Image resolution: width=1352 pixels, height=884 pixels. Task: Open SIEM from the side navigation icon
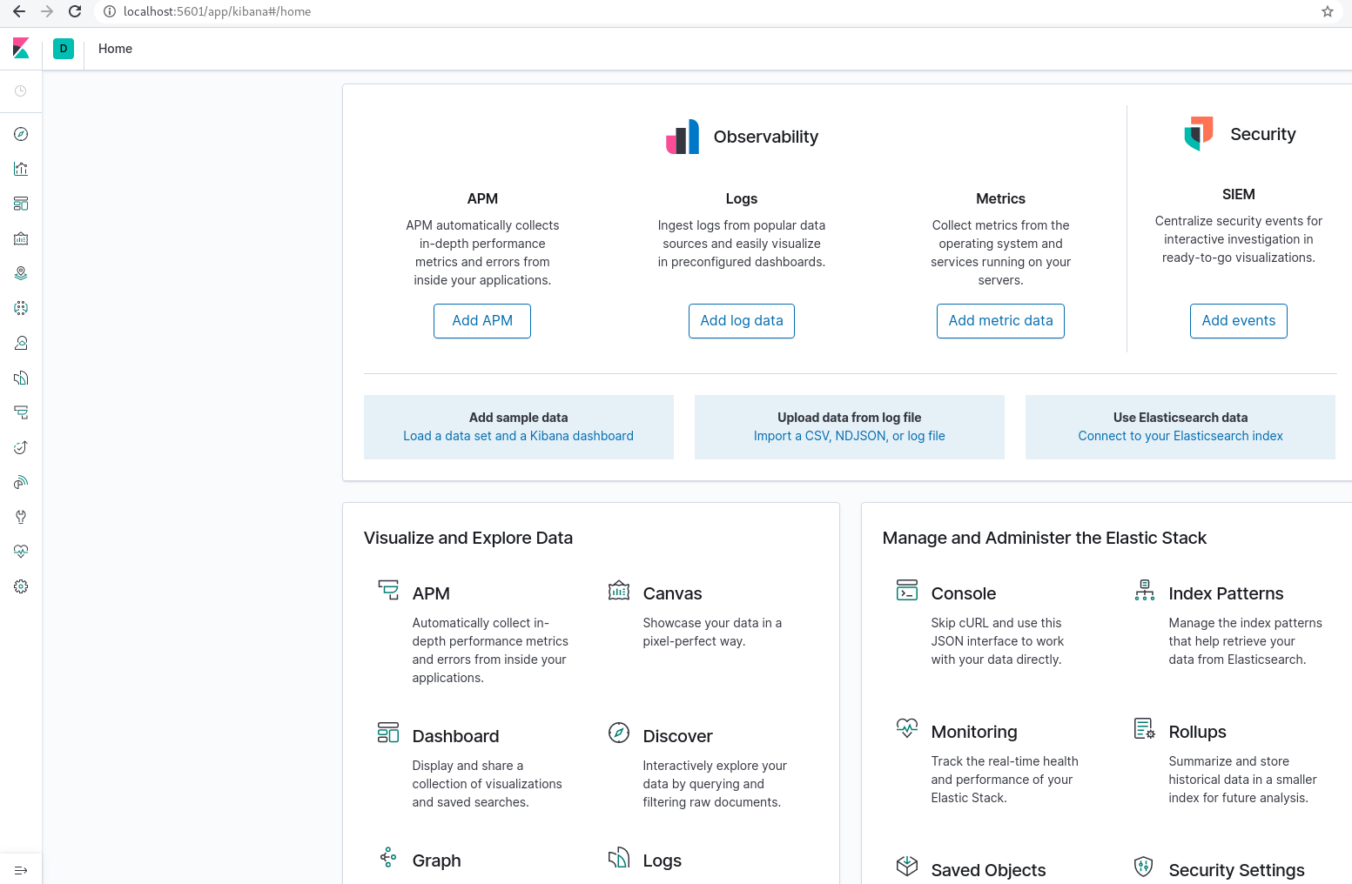coord(21,482)
